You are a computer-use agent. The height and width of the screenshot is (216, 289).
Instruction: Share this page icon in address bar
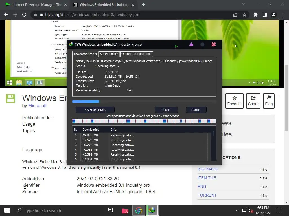(235, 15)
